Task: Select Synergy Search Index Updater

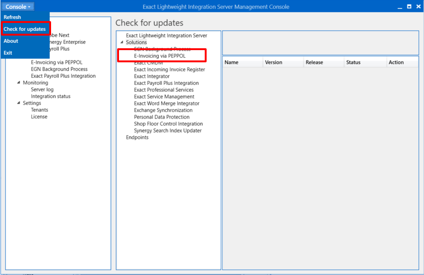Action: click(168, 130)
